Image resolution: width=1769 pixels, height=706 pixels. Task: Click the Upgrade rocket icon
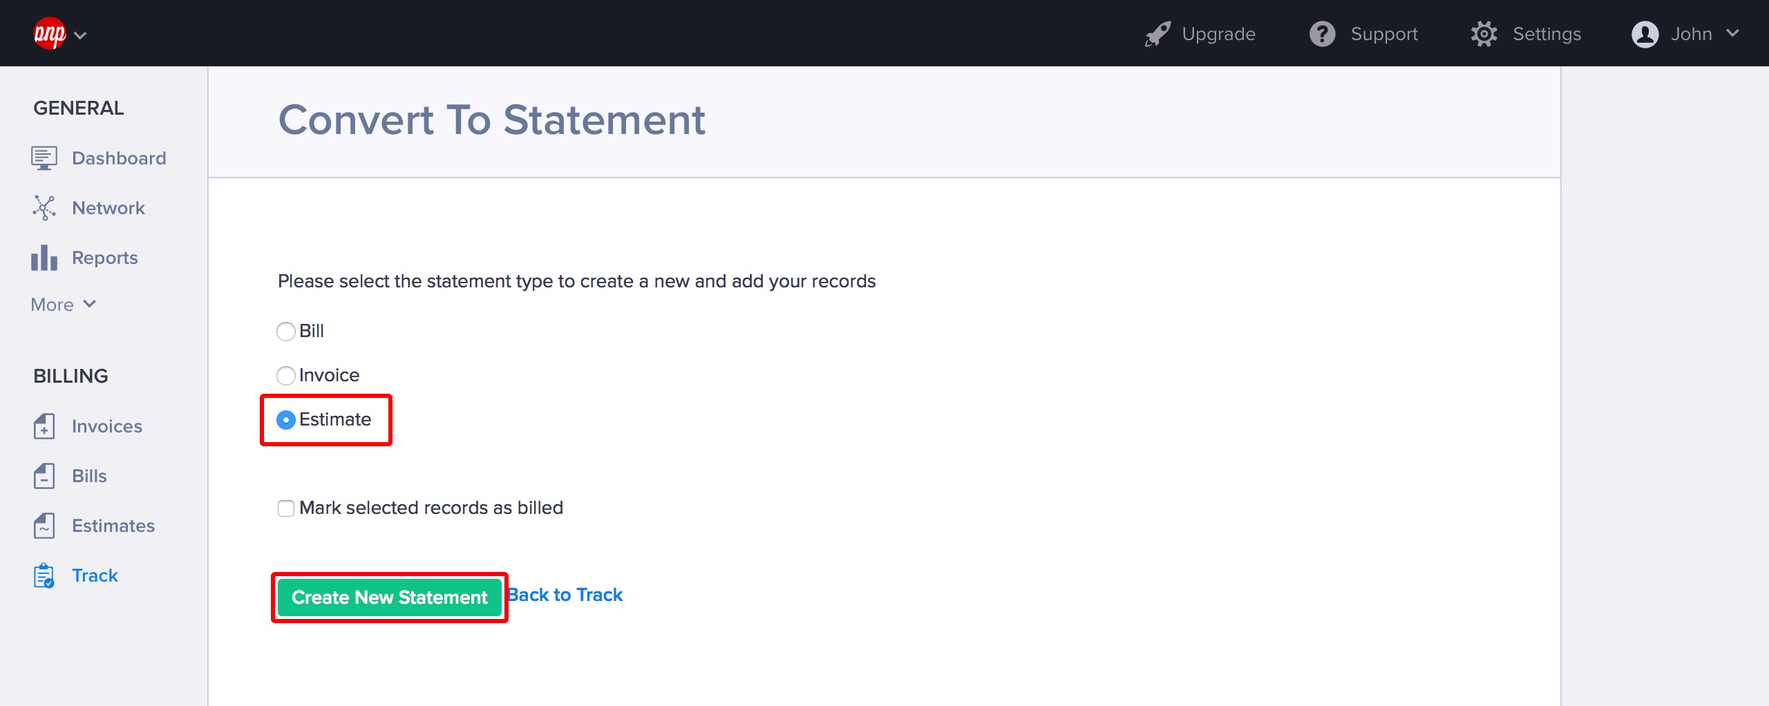tap(1157, 34)
